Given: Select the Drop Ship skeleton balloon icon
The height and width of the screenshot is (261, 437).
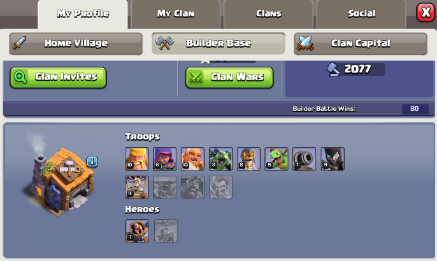Looking at the screenshot, I should coord(137,187).
